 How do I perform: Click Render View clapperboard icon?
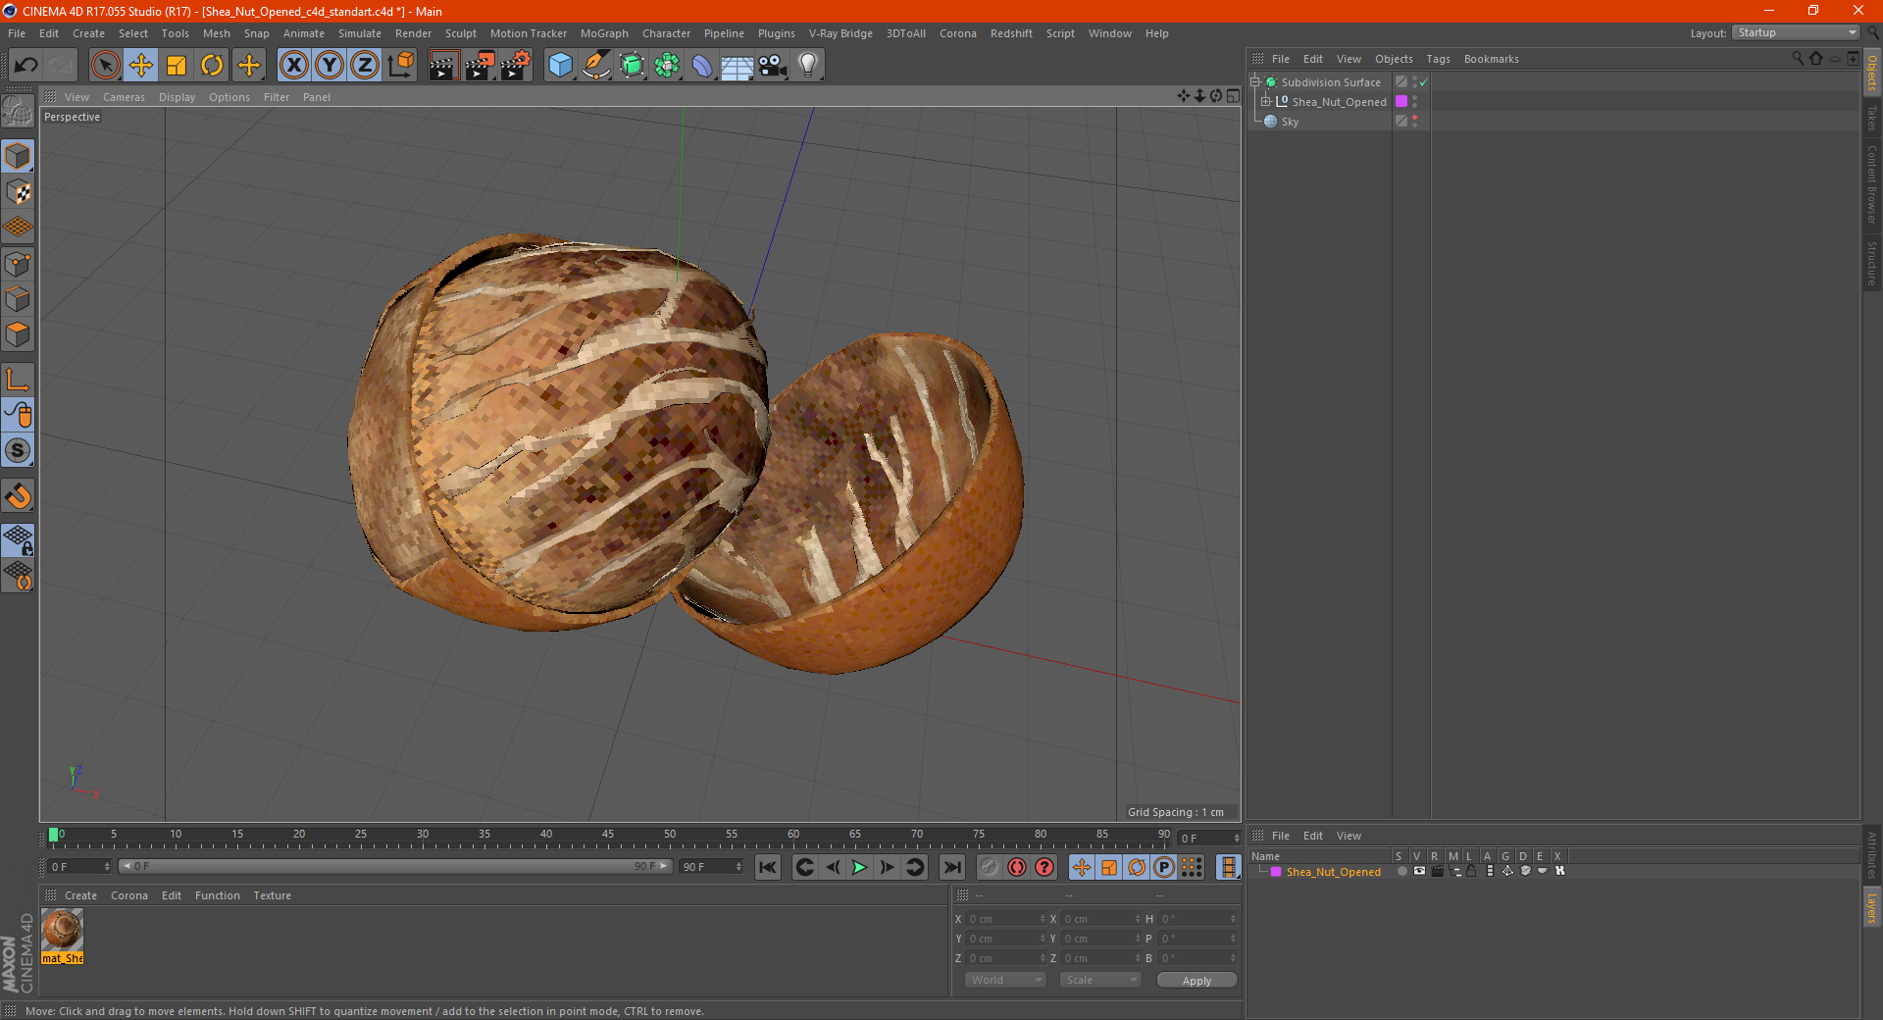[x=443, y=66]
